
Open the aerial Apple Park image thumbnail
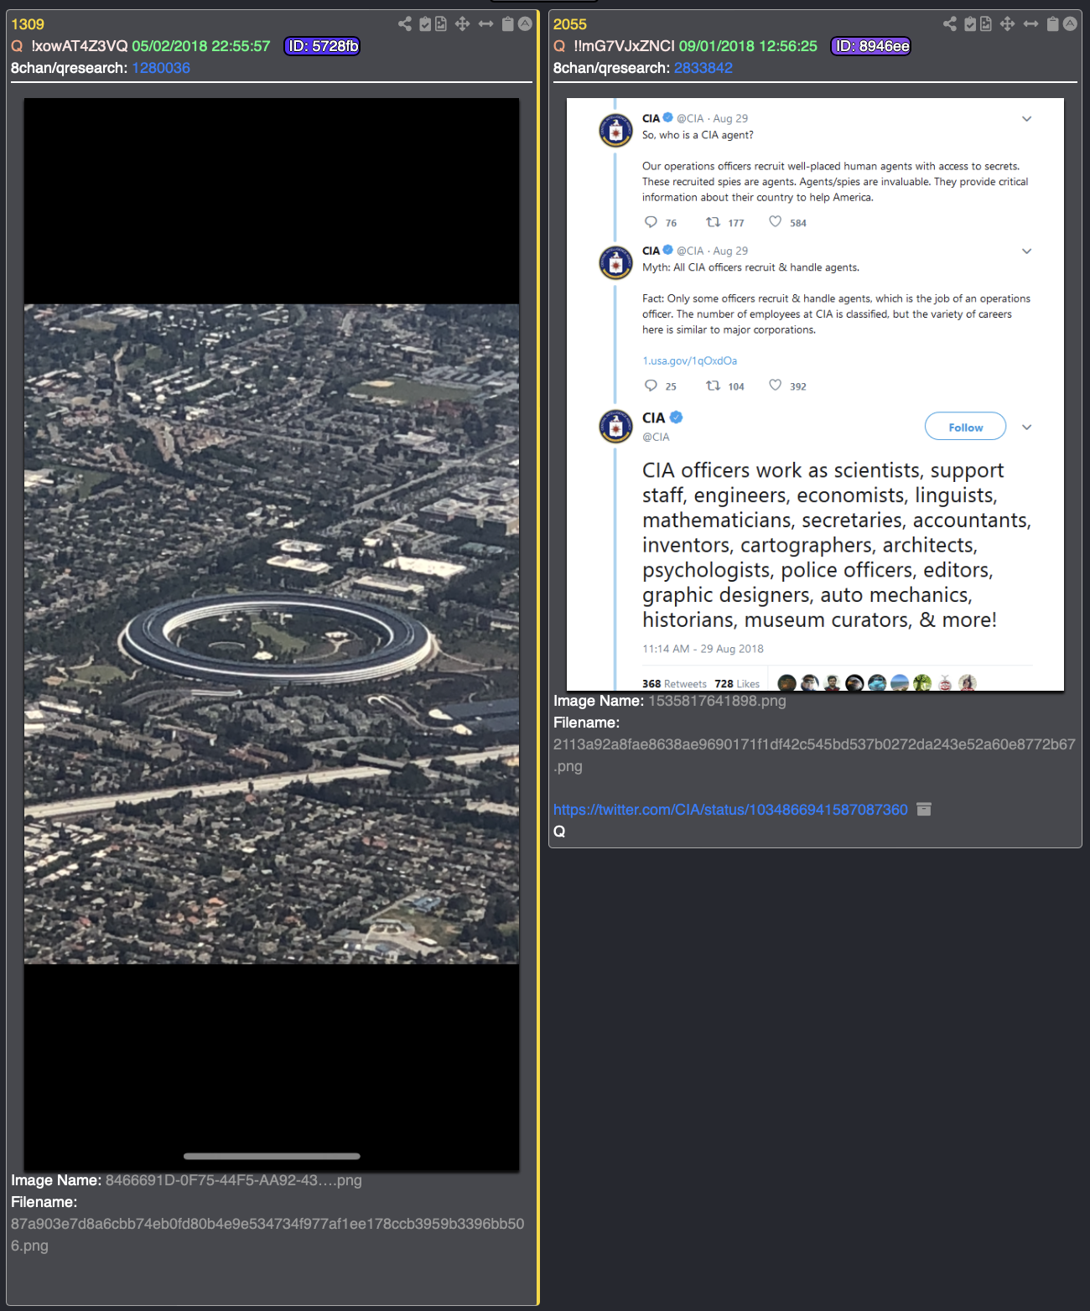point(272,635)
